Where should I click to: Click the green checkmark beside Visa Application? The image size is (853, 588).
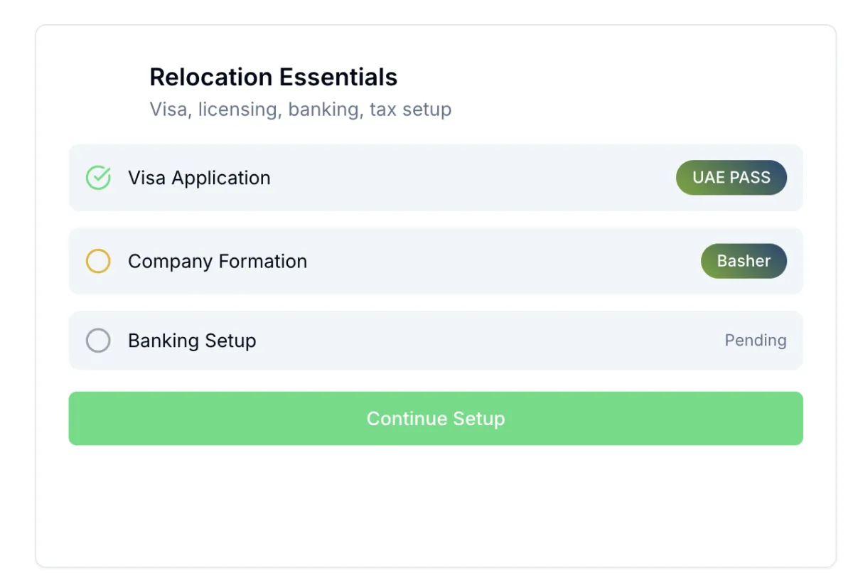pyautogui.click(x=98, y=178)
